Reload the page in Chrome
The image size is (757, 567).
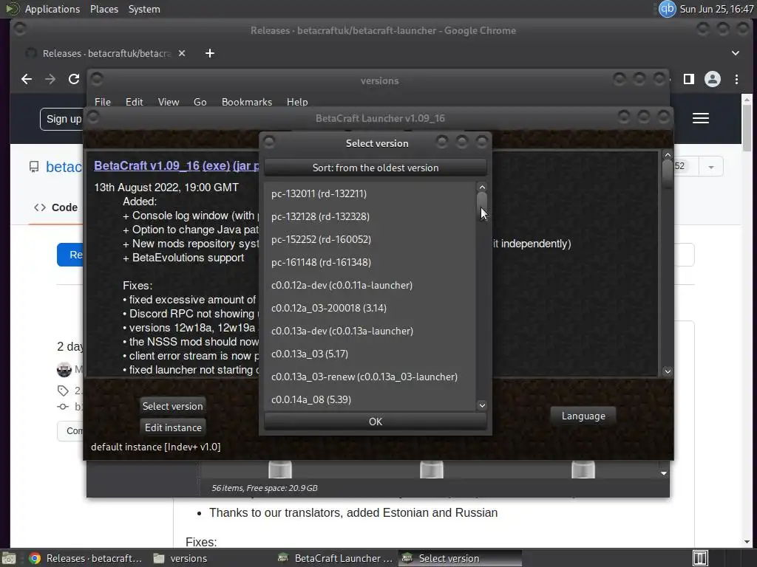[73, 79]
